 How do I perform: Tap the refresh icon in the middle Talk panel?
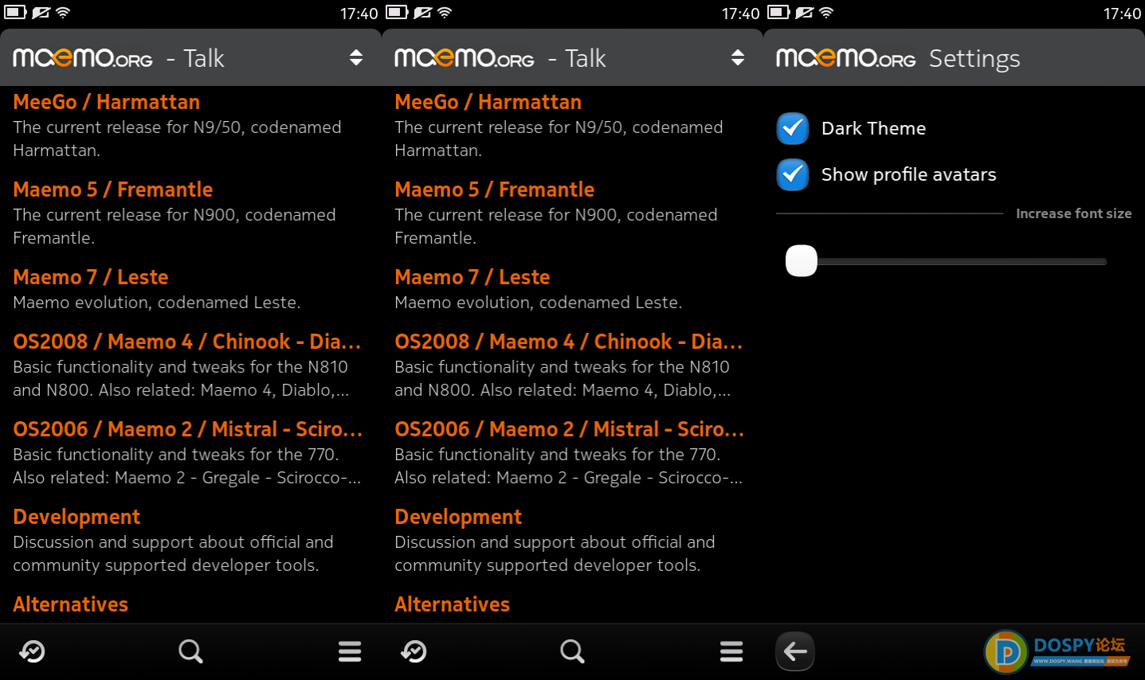tap(414, 651)
